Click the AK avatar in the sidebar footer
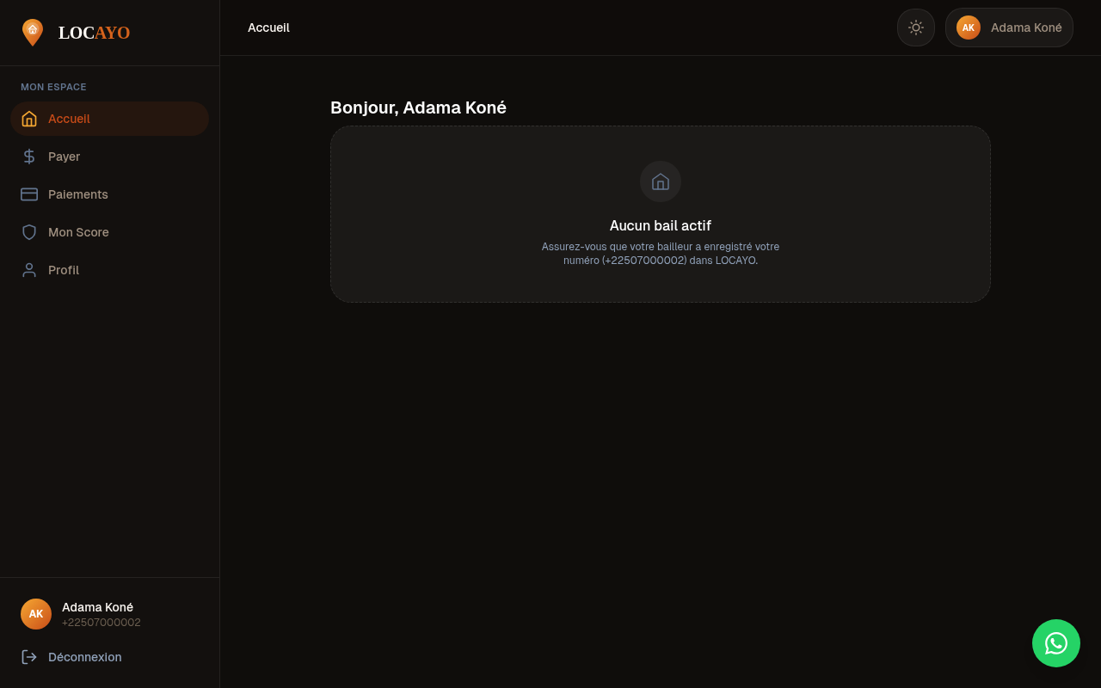Viewport: 1101px width, 688px height. pos(36,614)
